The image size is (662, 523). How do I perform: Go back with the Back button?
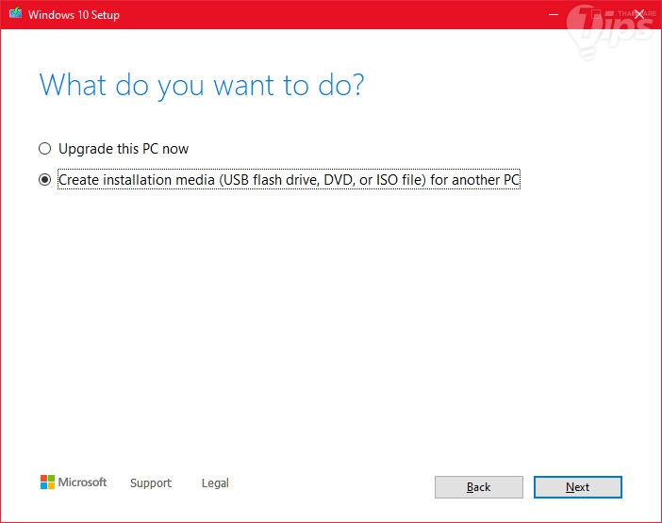click(x=479, y=487)
